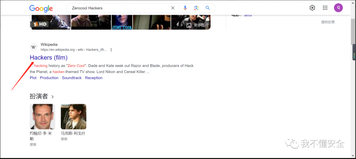356x159 pixels.
Task: Open the 扮演者 heading
Action: (x=39, y=96)
